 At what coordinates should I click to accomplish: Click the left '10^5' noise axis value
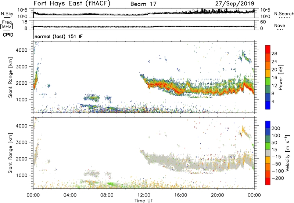pos(22,10)
